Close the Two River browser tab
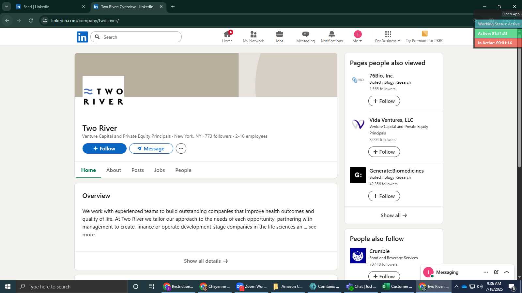The image size is (522, 293). (161, 7)
